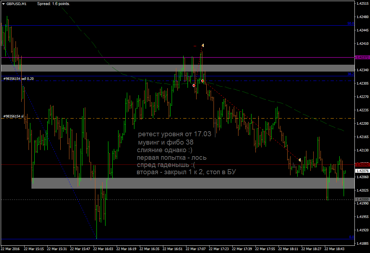Click the 1.41885 price scale value
370x253 pixels.
coord(362,243)
